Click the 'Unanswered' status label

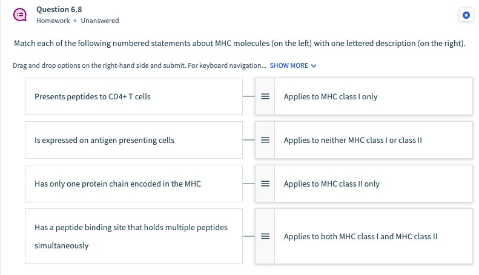[99, 21]
